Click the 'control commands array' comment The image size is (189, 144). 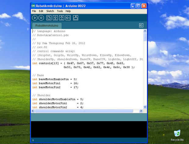tap(54, 51)
